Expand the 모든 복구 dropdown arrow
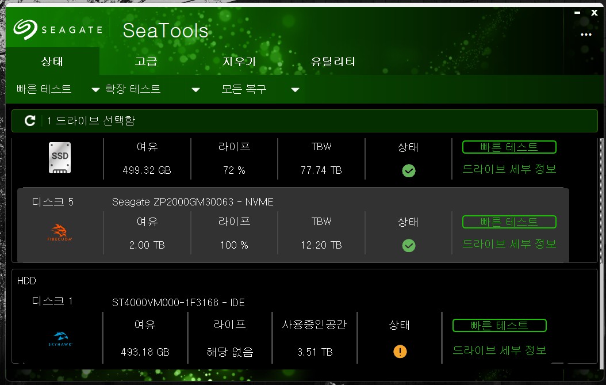 296,90
